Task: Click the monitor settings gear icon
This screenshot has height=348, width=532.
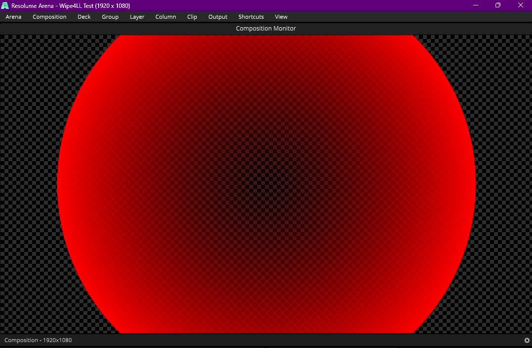Action: (x=527, y=340)
